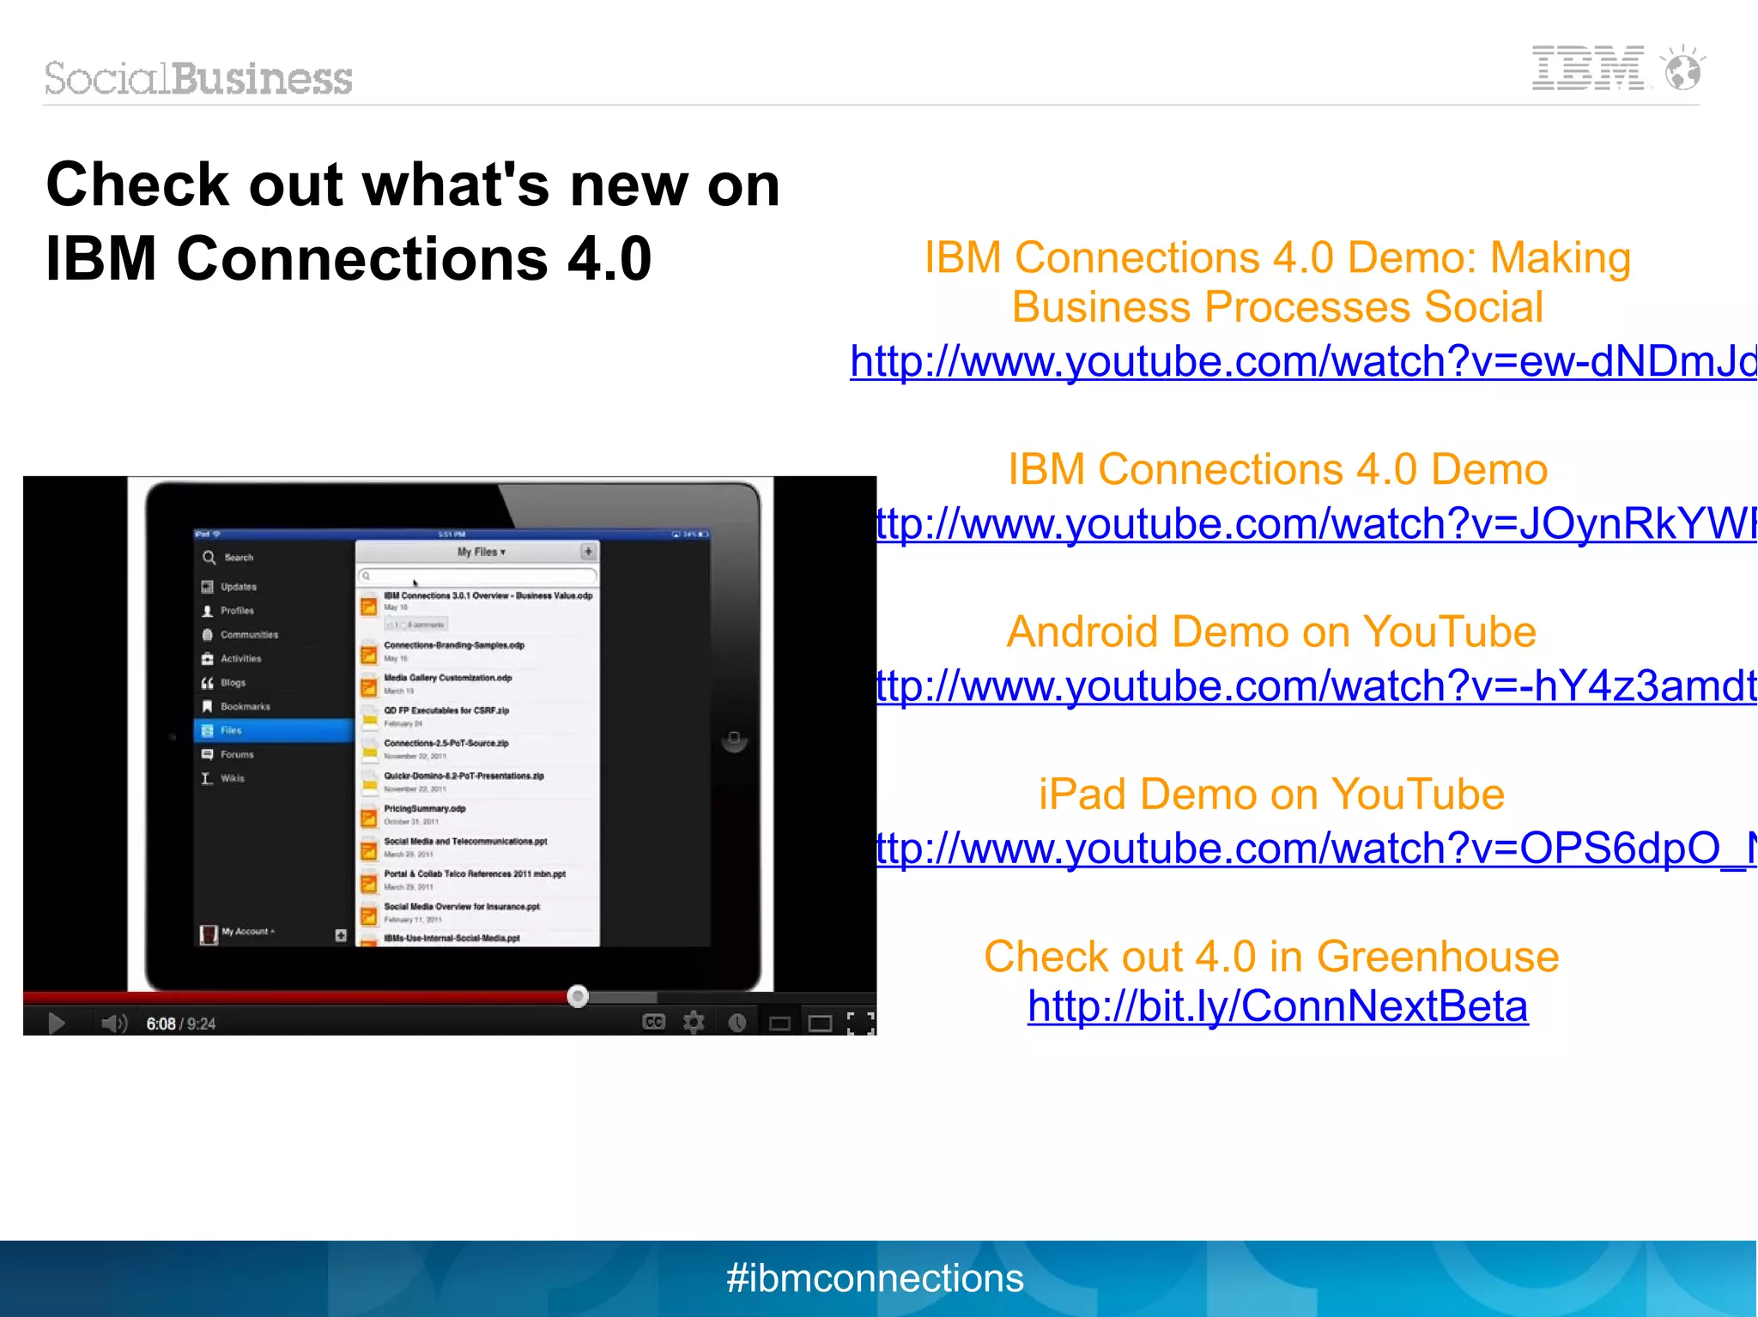Select Activities in the iPad sidebar
Screen dimensions: 1758x1317
273,659
